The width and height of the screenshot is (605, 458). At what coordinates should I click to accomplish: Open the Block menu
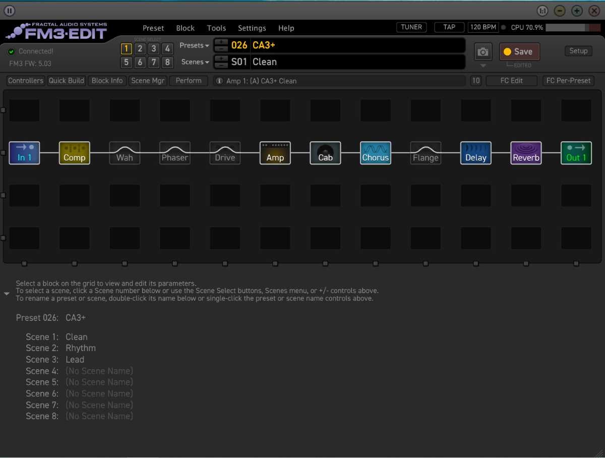pyautogui.click(x=186, y=28)
